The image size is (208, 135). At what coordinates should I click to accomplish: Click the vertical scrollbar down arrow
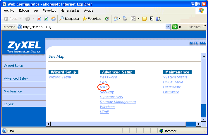coord(204,119)
